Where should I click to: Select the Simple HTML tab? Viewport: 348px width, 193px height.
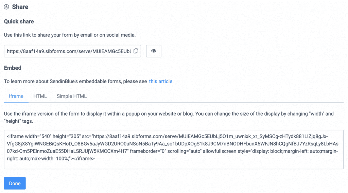(x=72, y=96)
